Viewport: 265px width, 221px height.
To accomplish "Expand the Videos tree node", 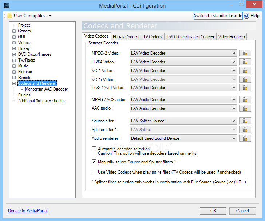I will click(14, 43).
